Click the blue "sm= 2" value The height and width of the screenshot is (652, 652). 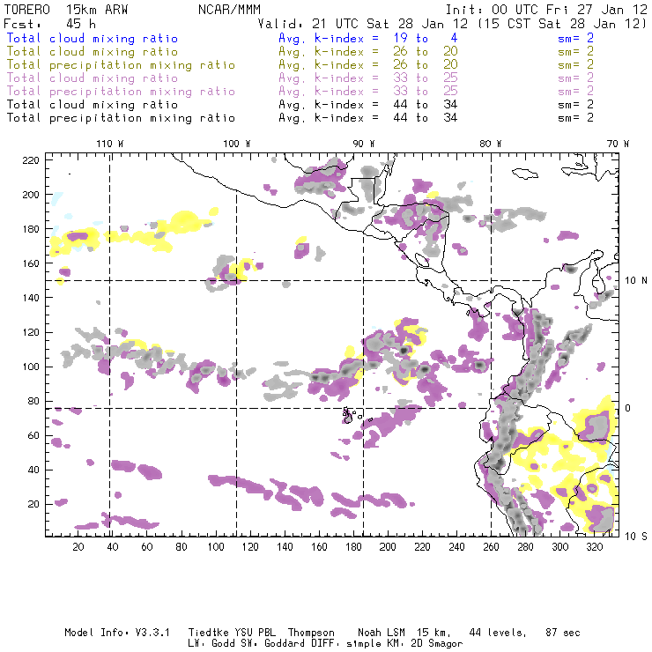(575, 38)
